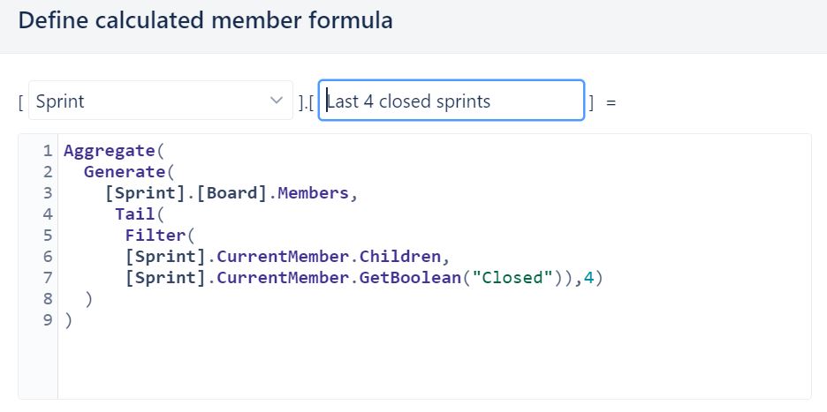Image resolution: width=827 pixels, height=412 pixels.
Task: Click the final closing parenthesis on line 9
Action: pos(68,319)
